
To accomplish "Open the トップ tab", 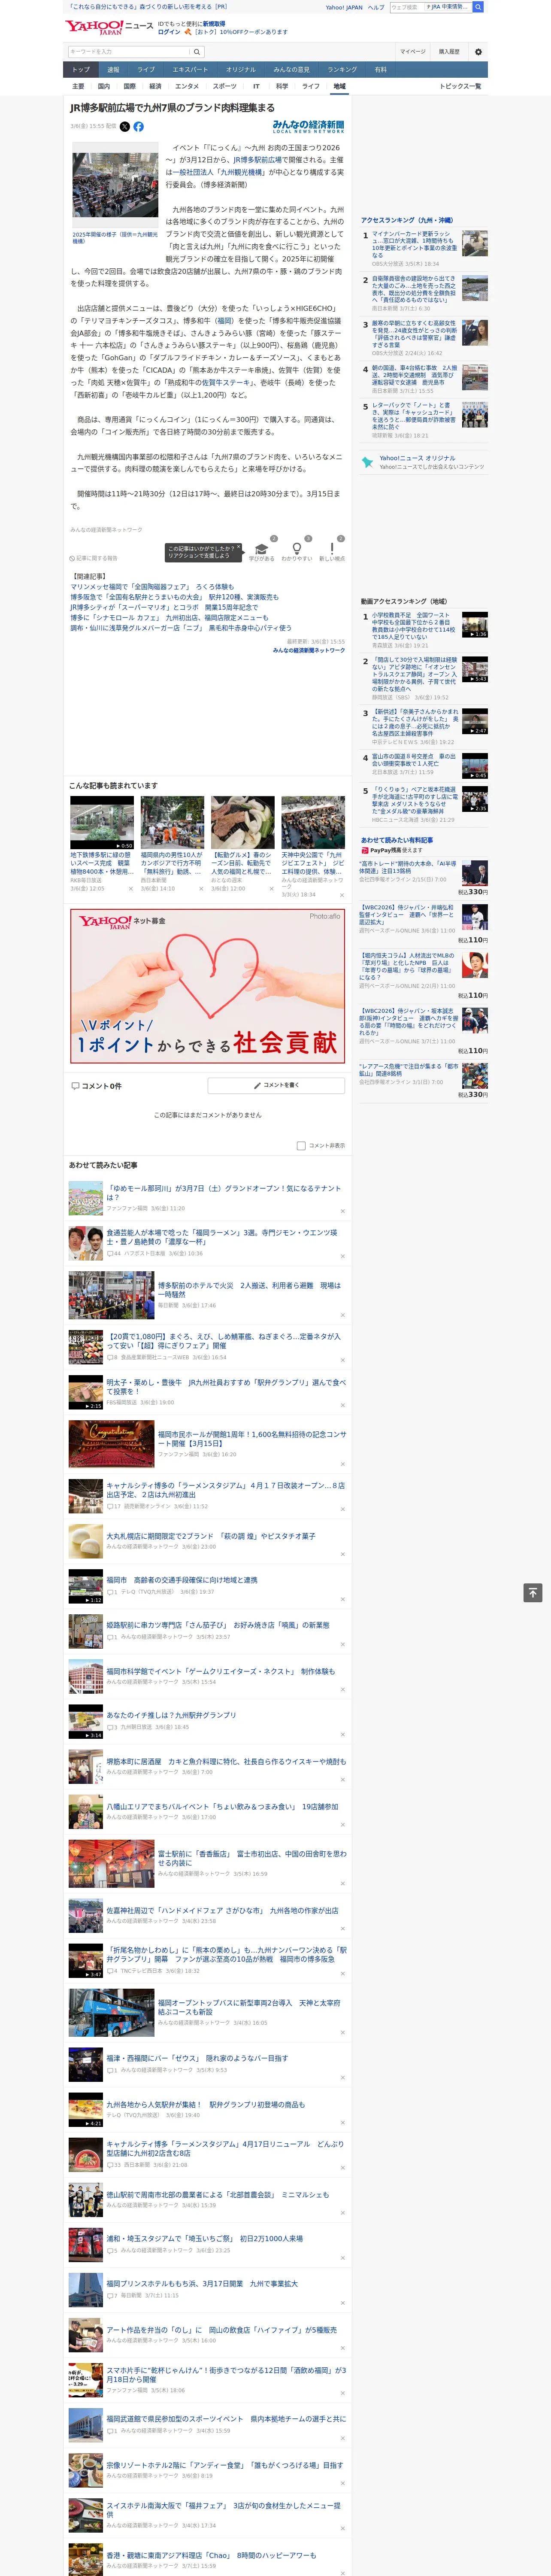I will pos(81,70).
